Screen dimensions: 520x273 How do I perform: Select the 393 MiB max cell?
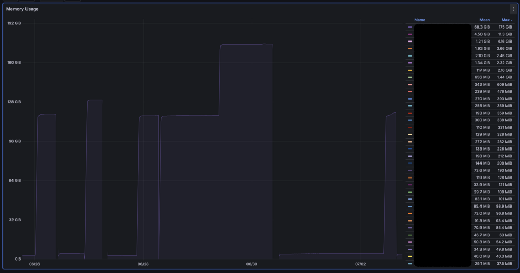click(x=504, y=99)
